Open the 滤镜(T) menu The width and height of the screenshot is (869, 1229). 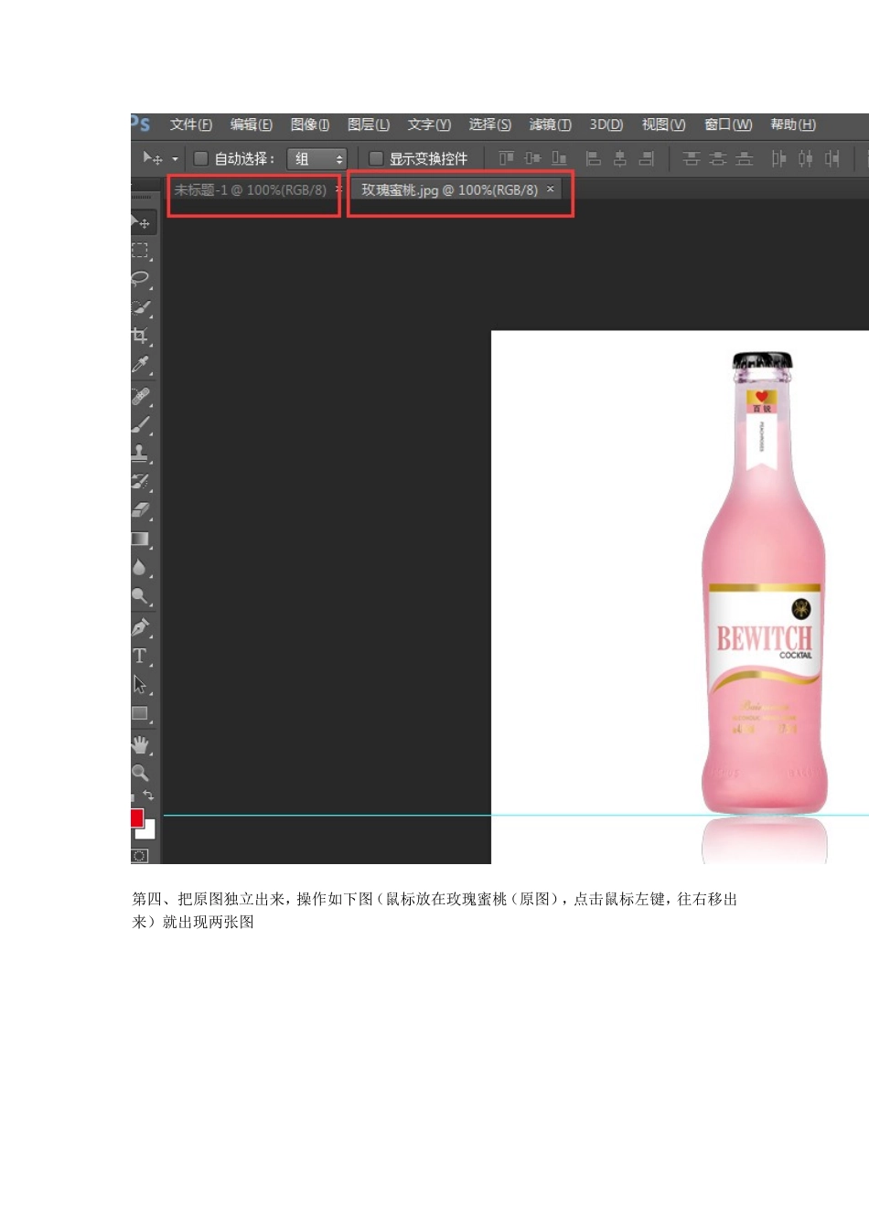[x=550, y=124]
